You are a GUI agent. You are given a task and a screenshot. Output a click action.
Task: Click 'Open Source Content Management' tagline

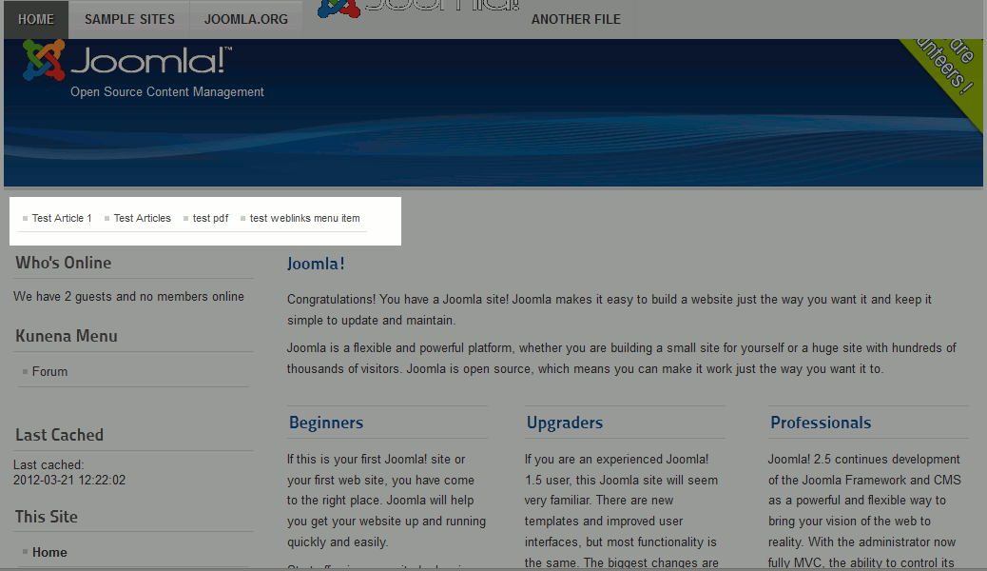pyautogui.click(x=166, y=92)
